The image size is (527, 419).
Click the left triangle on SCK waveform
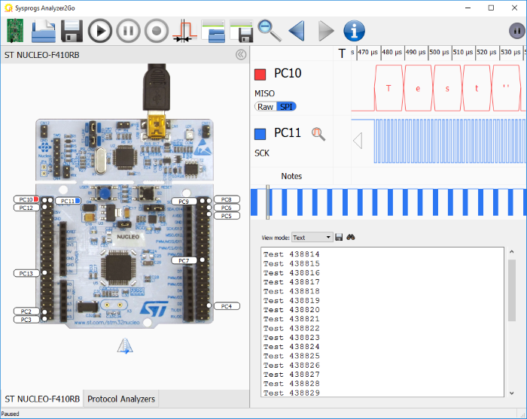point(358,141)
